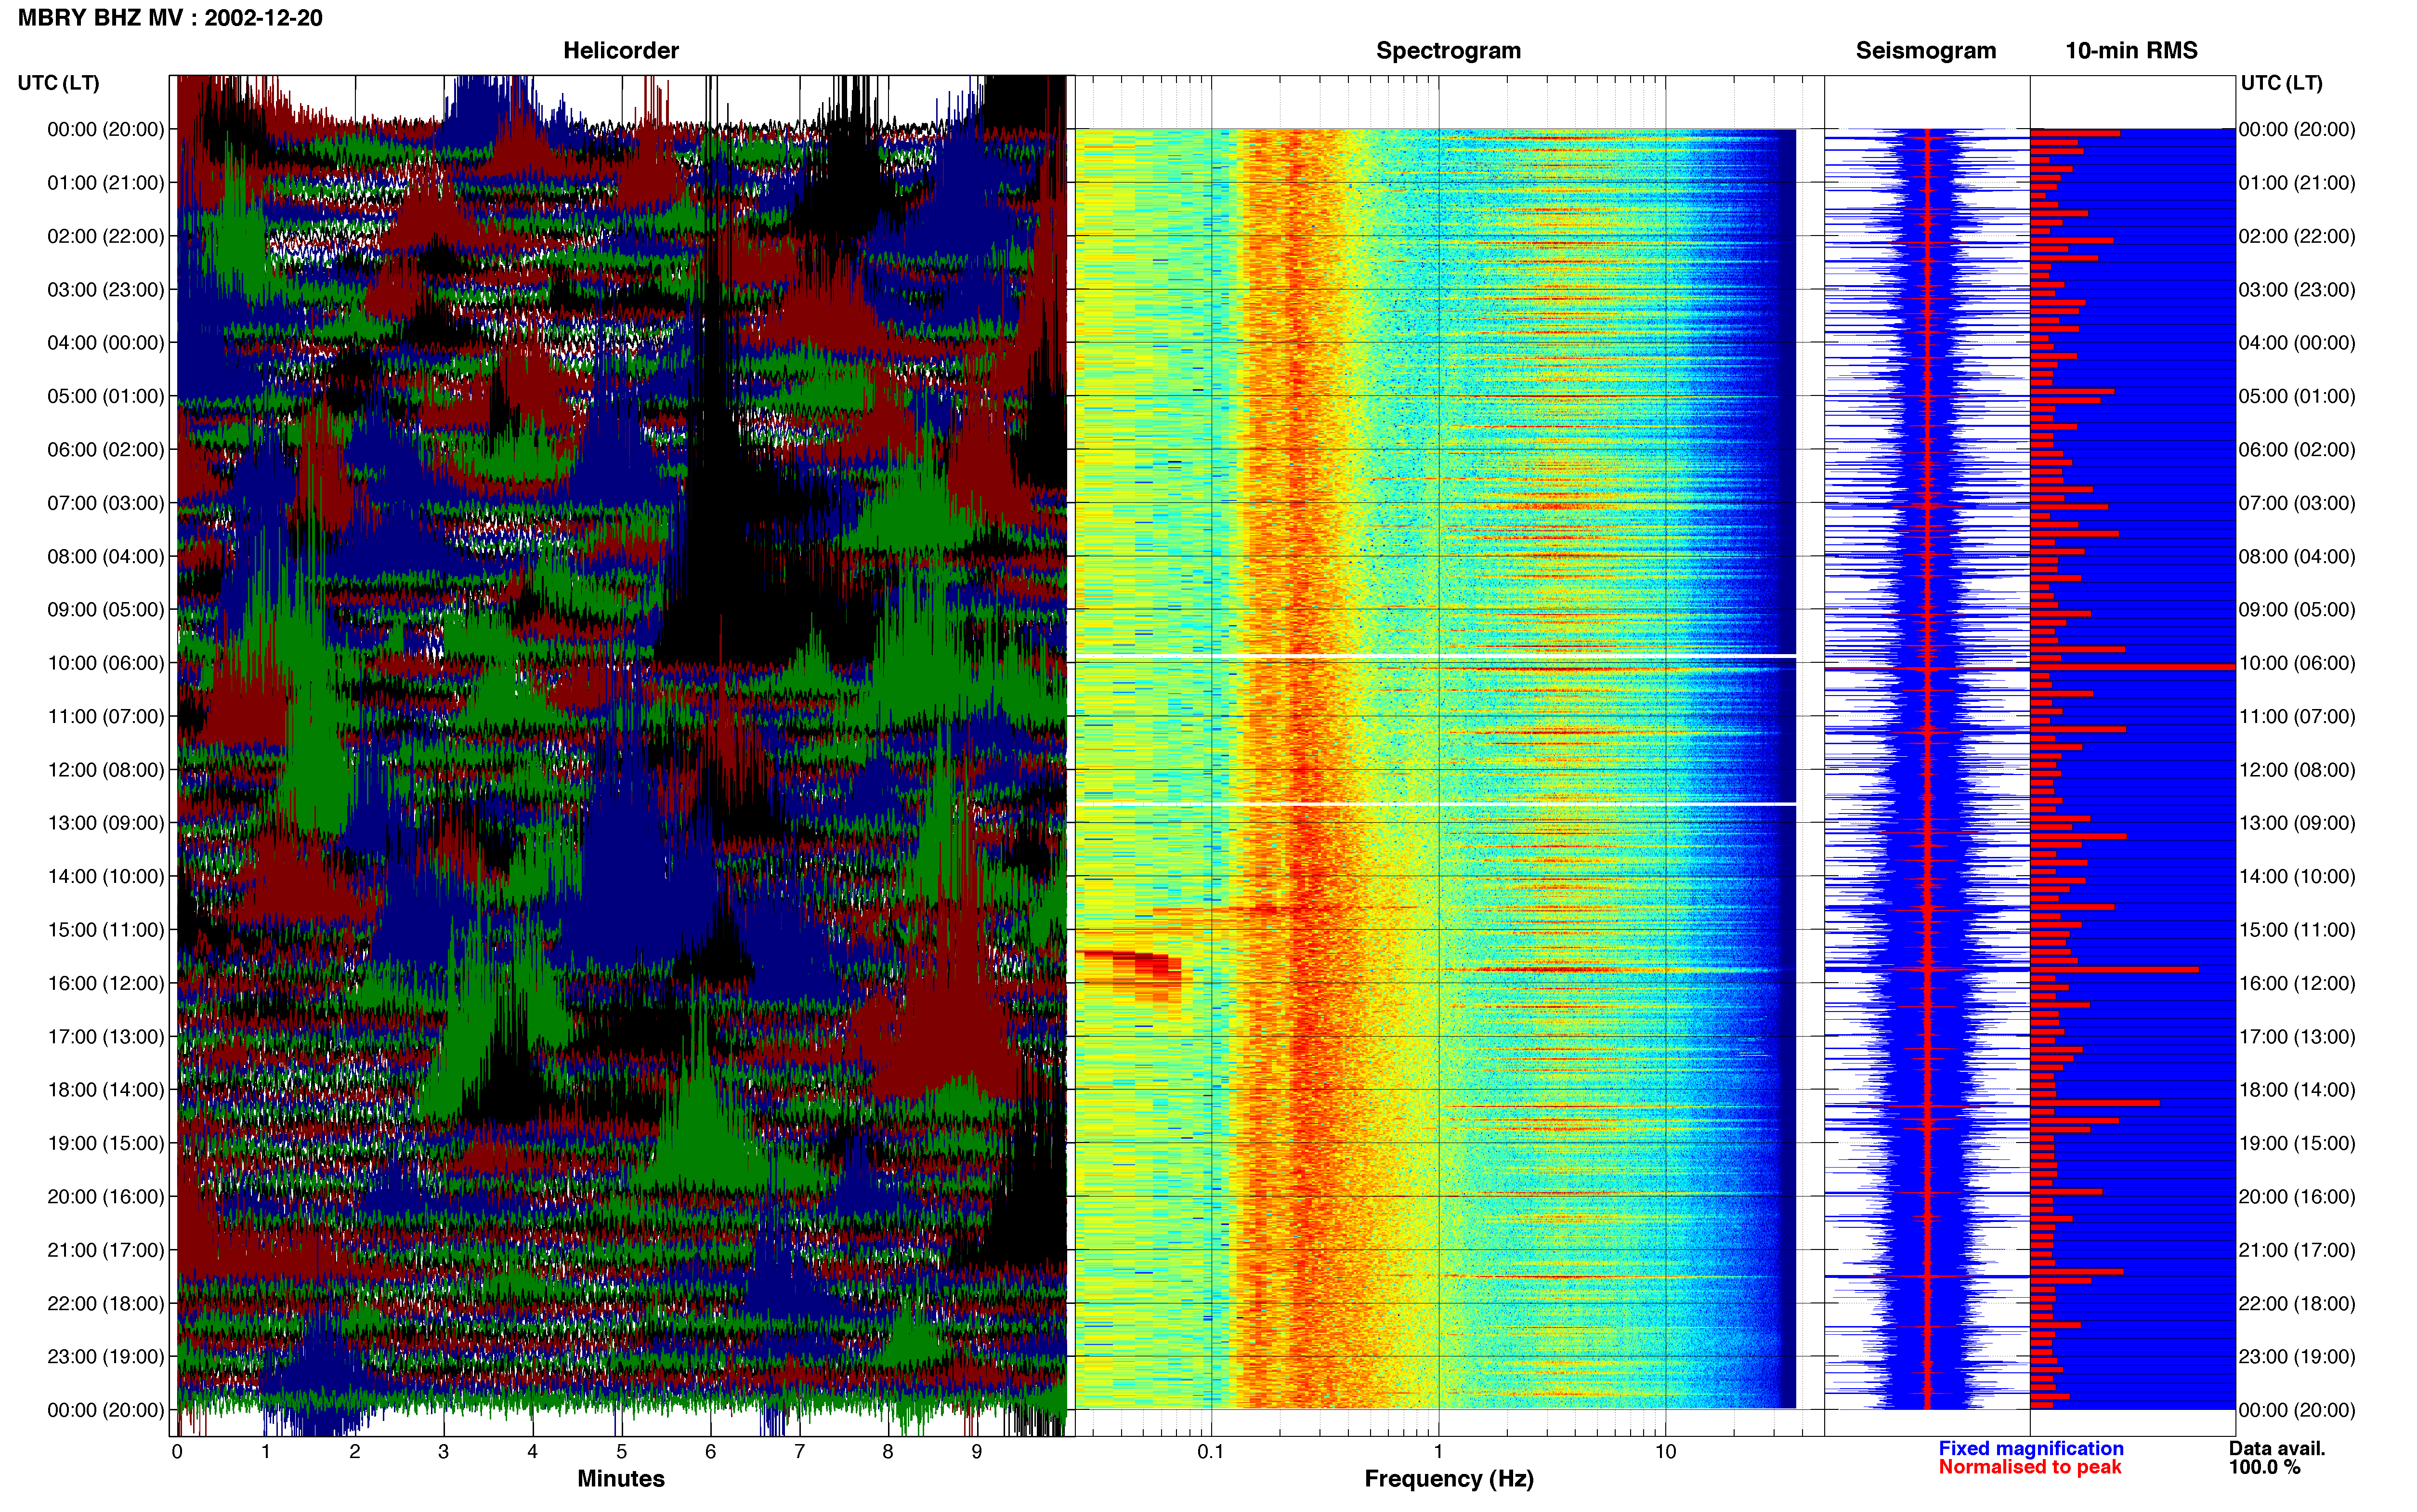The image size is (2417, 1512).
Task: Click "06:00 (02:00)" on the left time axis
Action: pos(106,450)
